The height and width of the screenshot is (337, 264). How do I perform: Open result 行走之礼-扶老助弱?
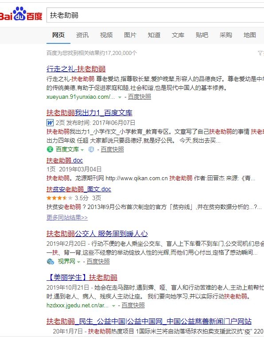click(x=76, y=69)
